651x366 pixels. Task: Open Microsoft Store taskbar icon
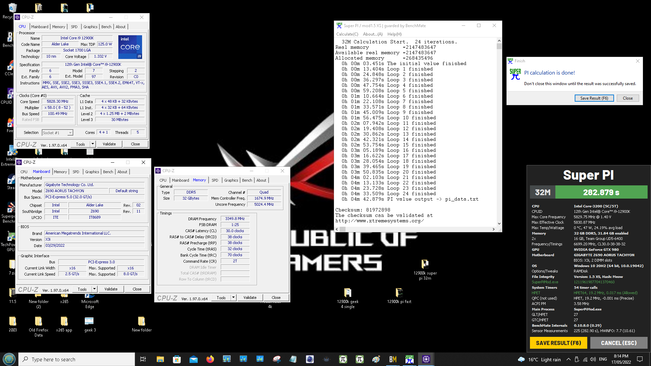[x=177, y=359]
